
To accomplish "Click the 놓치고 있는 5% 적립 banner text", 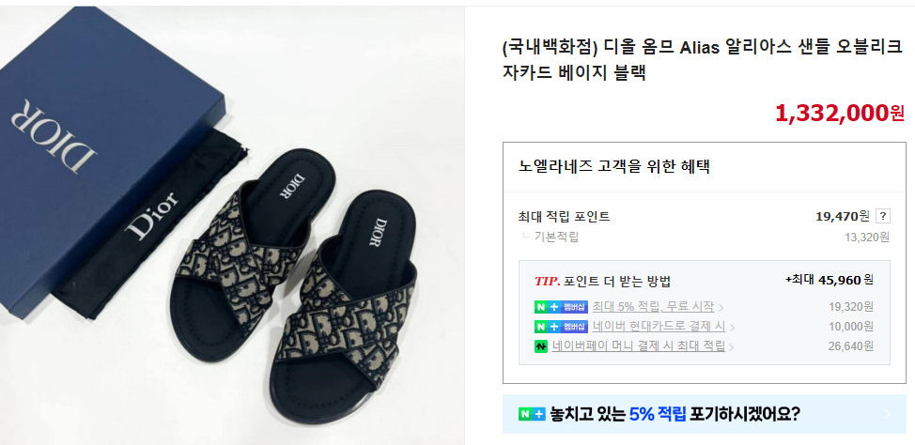I will coord(675,415).
